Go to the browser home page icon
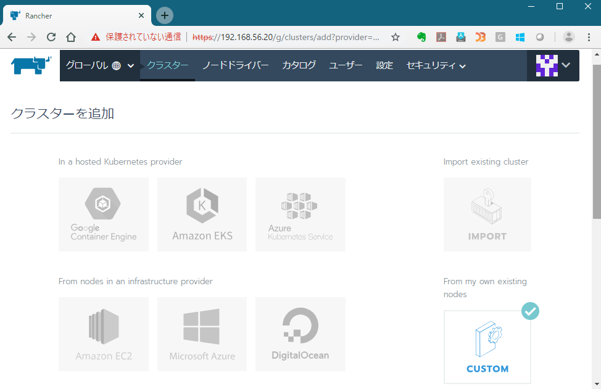 (x=71, y=37)
